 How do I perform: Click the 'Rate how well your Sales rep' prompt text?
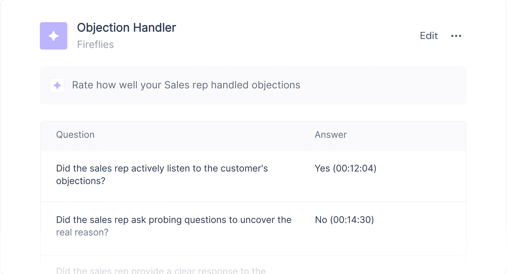point(186,85)
